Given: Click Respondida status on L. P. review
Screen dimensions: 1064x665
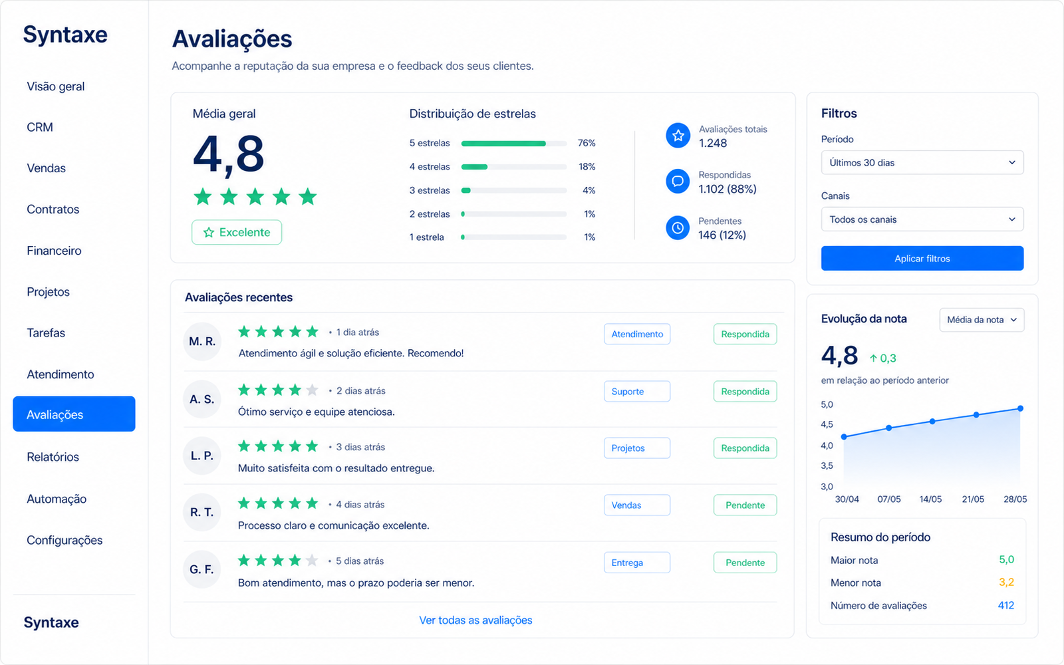Looking at the screenshot, I should tap(745, 448).
